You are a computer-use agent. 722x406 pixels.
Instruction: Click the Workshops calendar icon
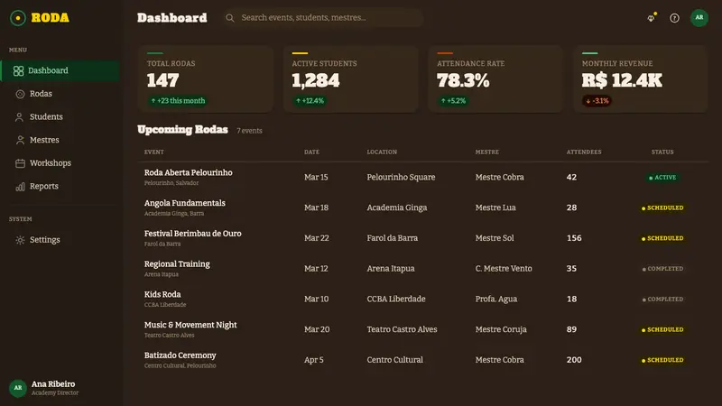(x=20, y=163)
